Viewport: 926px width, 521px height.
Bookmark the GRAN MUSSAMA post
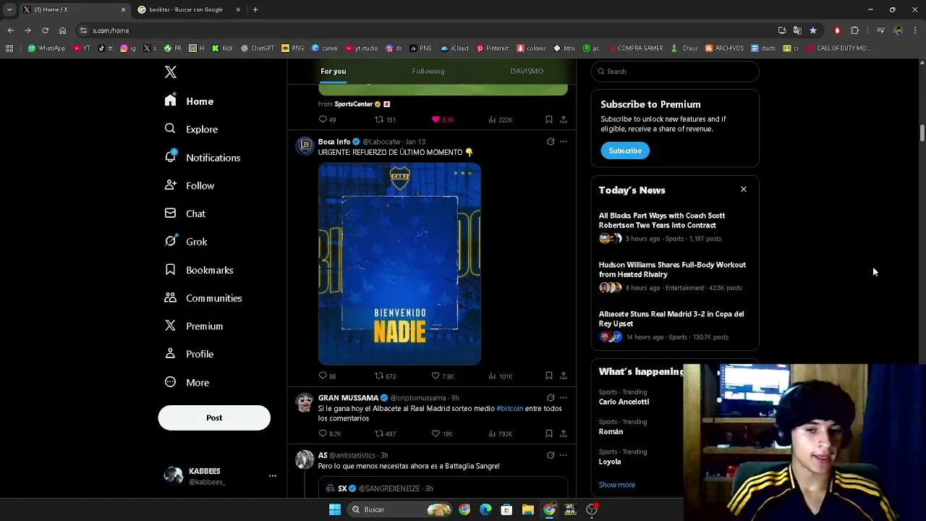click(548, 433)
